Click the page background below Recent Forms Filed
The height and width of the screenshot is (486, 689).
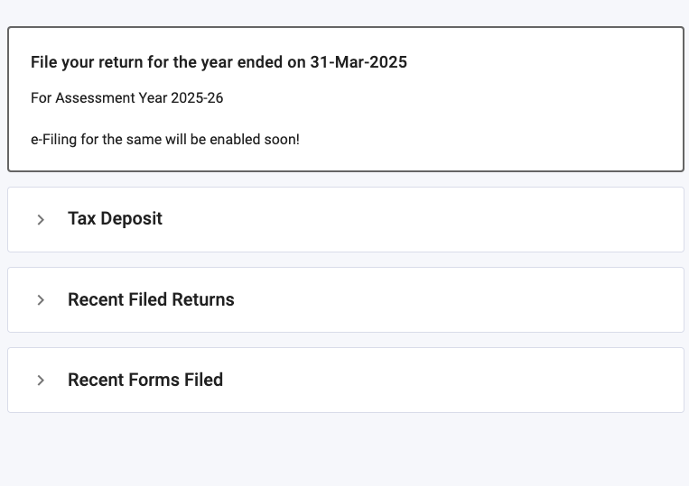pos(343,451)
